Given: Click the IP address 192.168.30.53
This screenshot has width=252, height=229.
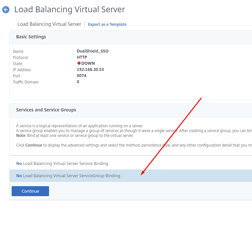Looking at the screenshot, I should tap(90, 70).
